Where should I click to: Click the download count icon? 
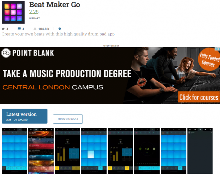point(35,29)
